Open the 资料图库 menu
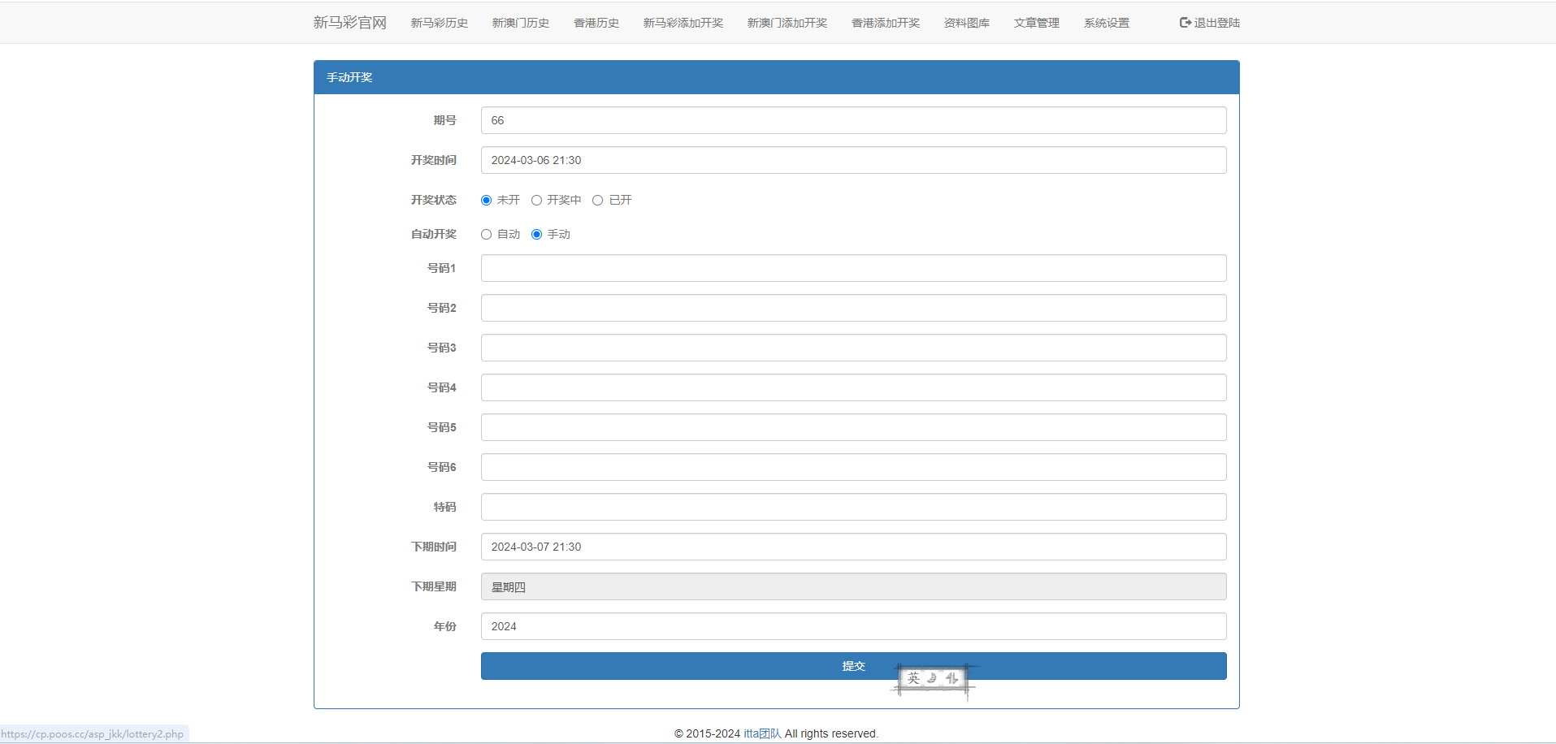This screenshot has width=1556, height=744. pos(966,23)
